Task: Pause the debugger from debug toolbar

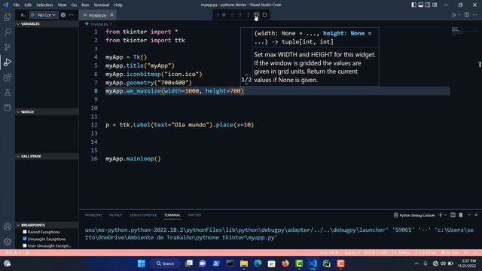Action: coord(224,15)
